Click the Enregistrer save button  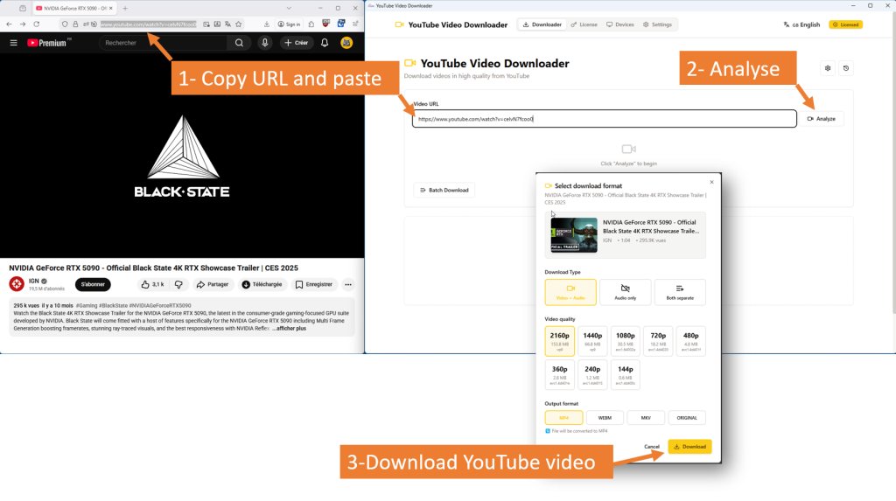[x=313, y=284]
